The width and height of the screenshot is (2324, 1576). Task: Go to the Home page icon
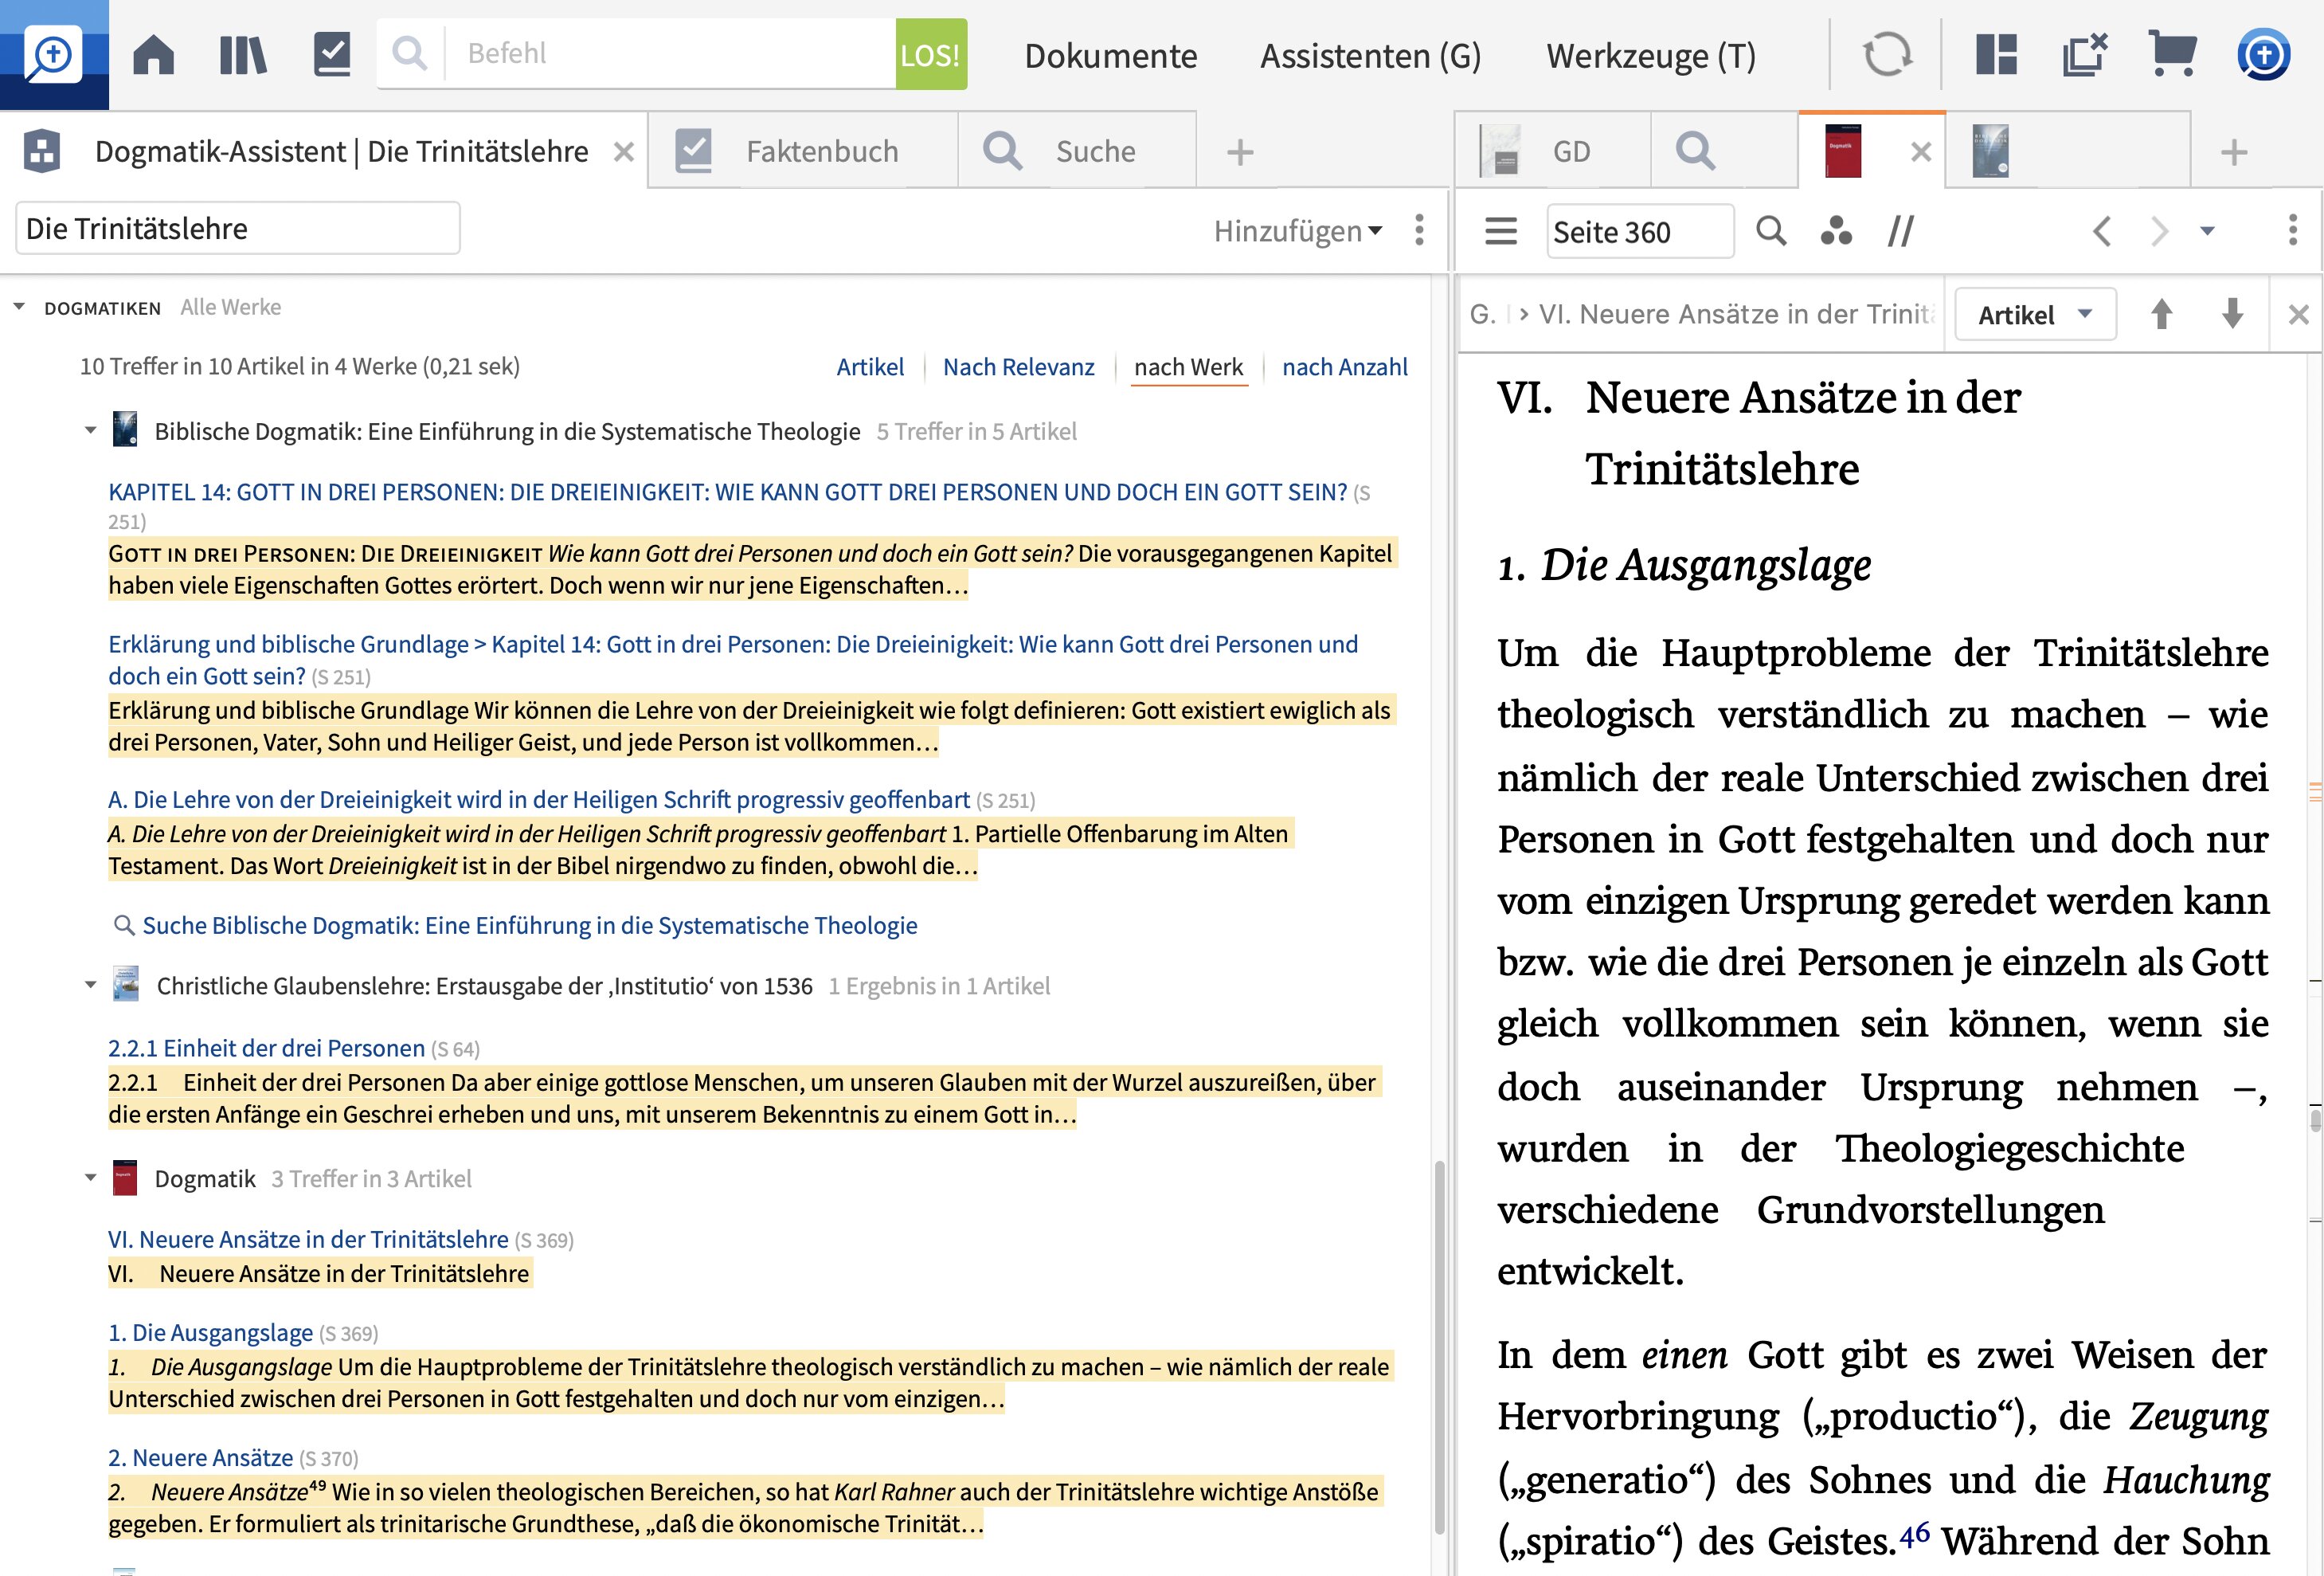tap(153, 54)
